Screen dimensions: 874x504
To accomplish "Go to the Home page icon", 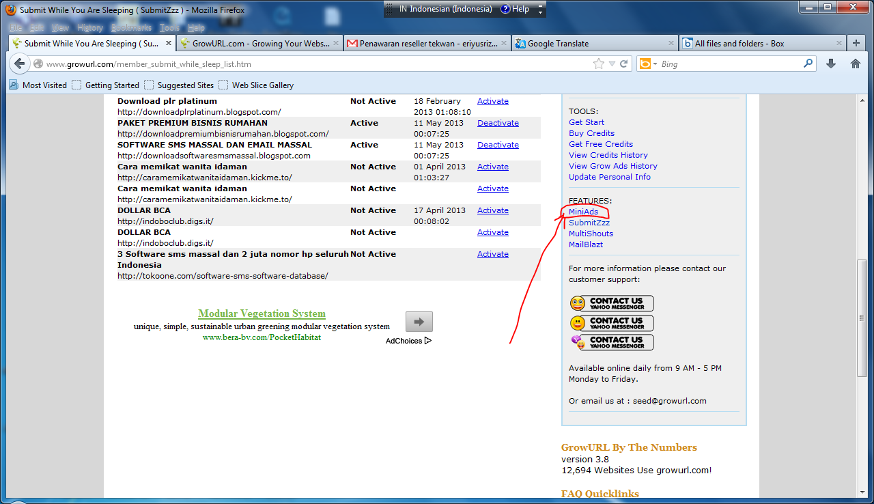I will 856,64.
